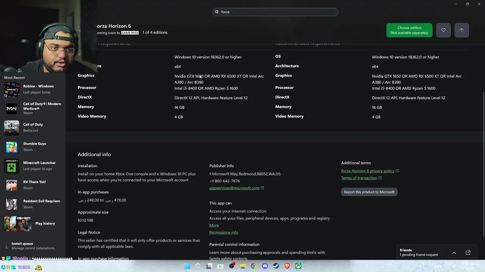Click the share arrow icon beside wishlist
The height and width of the screenshot is (272, 485).
462,30
